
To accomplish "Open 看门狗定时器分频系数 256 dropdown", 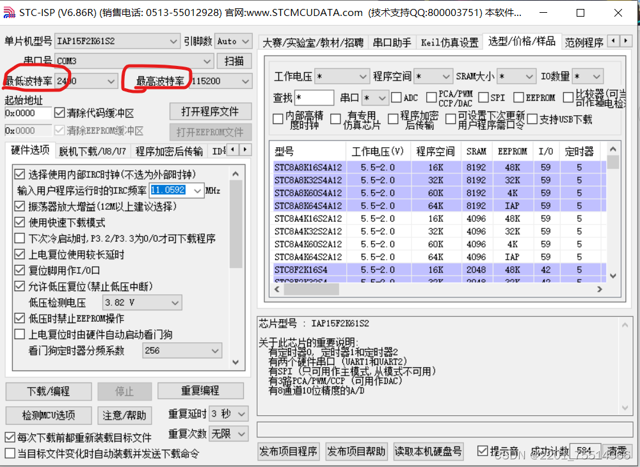I will click(x=182, y=351).
